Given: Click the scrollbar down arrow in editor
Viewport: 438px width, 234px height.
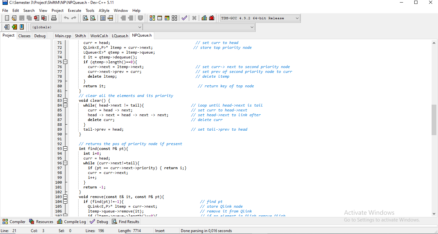Looking at the screenshot, I should pyautogui.click(x=434, y=214).
